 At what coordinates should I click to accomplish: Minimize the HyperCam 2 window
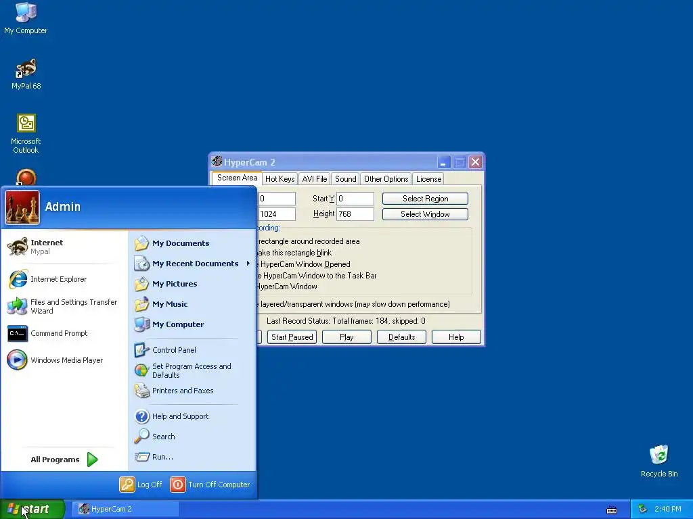click(444, 162)
